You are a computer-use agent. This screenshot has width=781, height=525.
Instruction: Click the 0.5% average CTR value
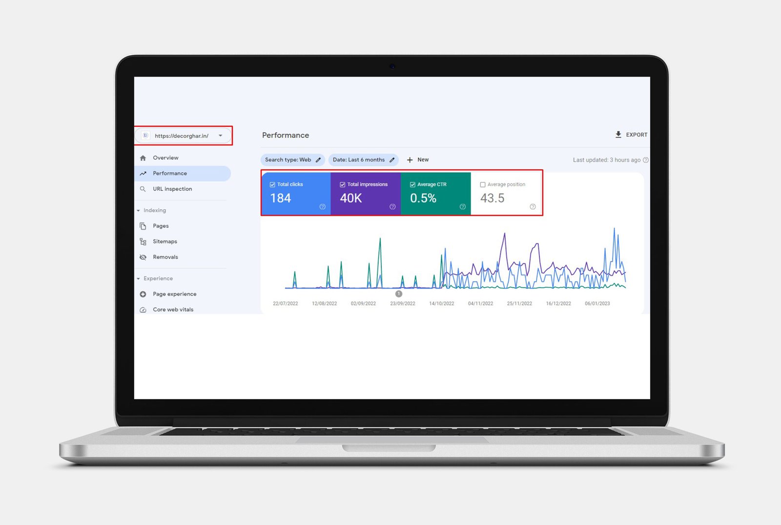pos(423,198)
